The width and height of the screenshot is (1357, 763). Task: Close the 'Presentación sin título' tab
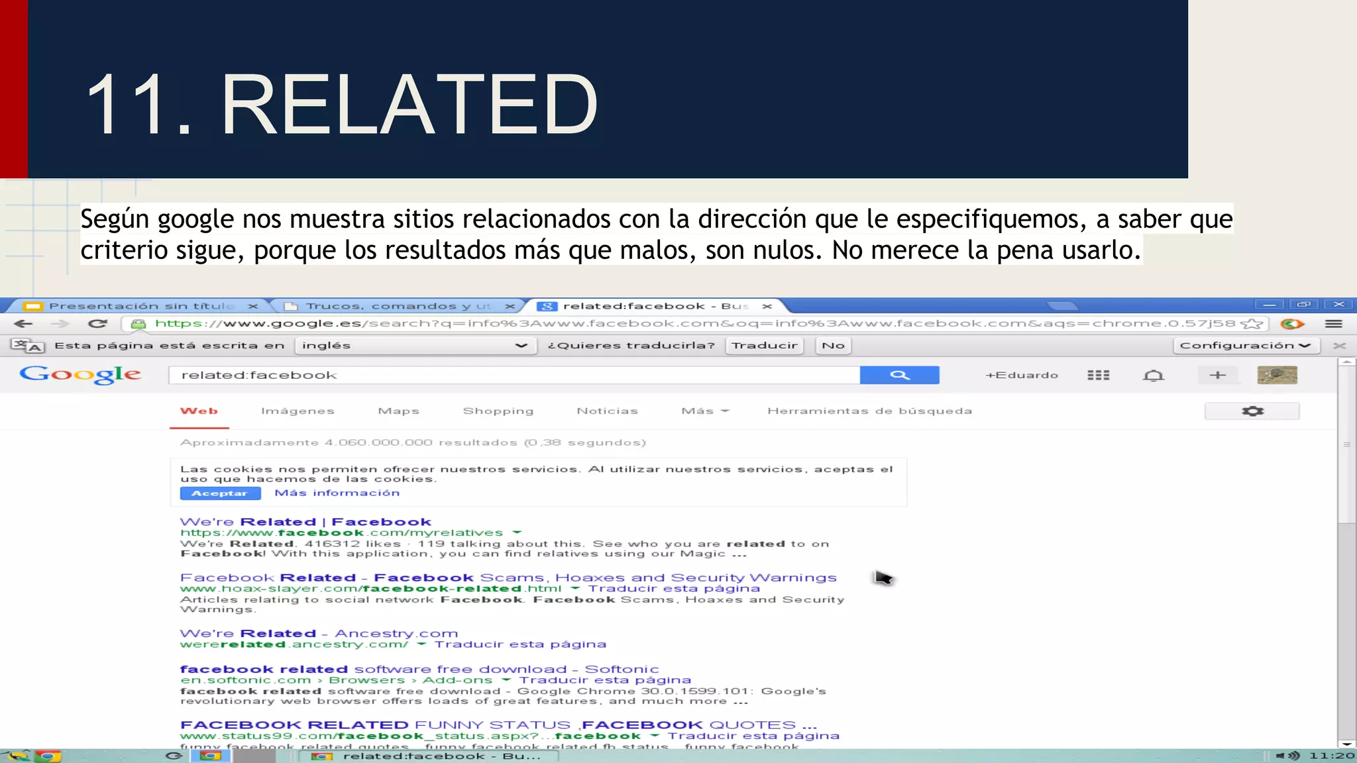click(x=253, y=306)
